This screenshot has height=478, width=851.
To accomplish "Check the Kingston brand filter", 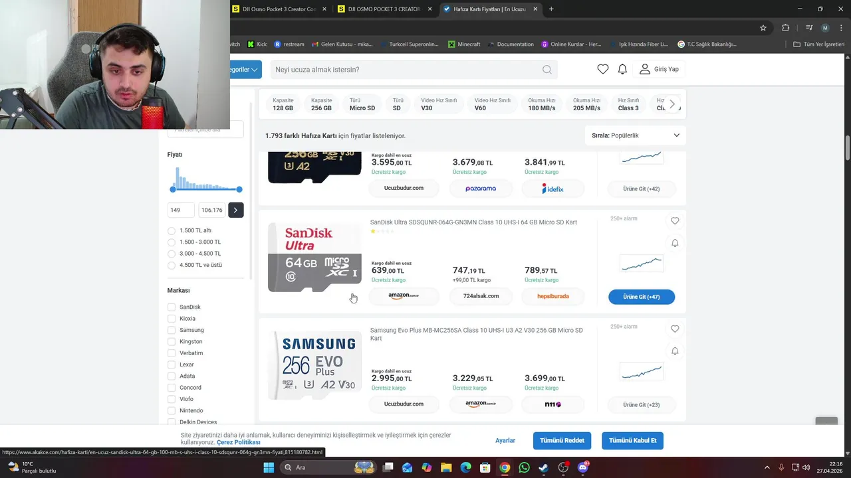I will pos(172,342).
